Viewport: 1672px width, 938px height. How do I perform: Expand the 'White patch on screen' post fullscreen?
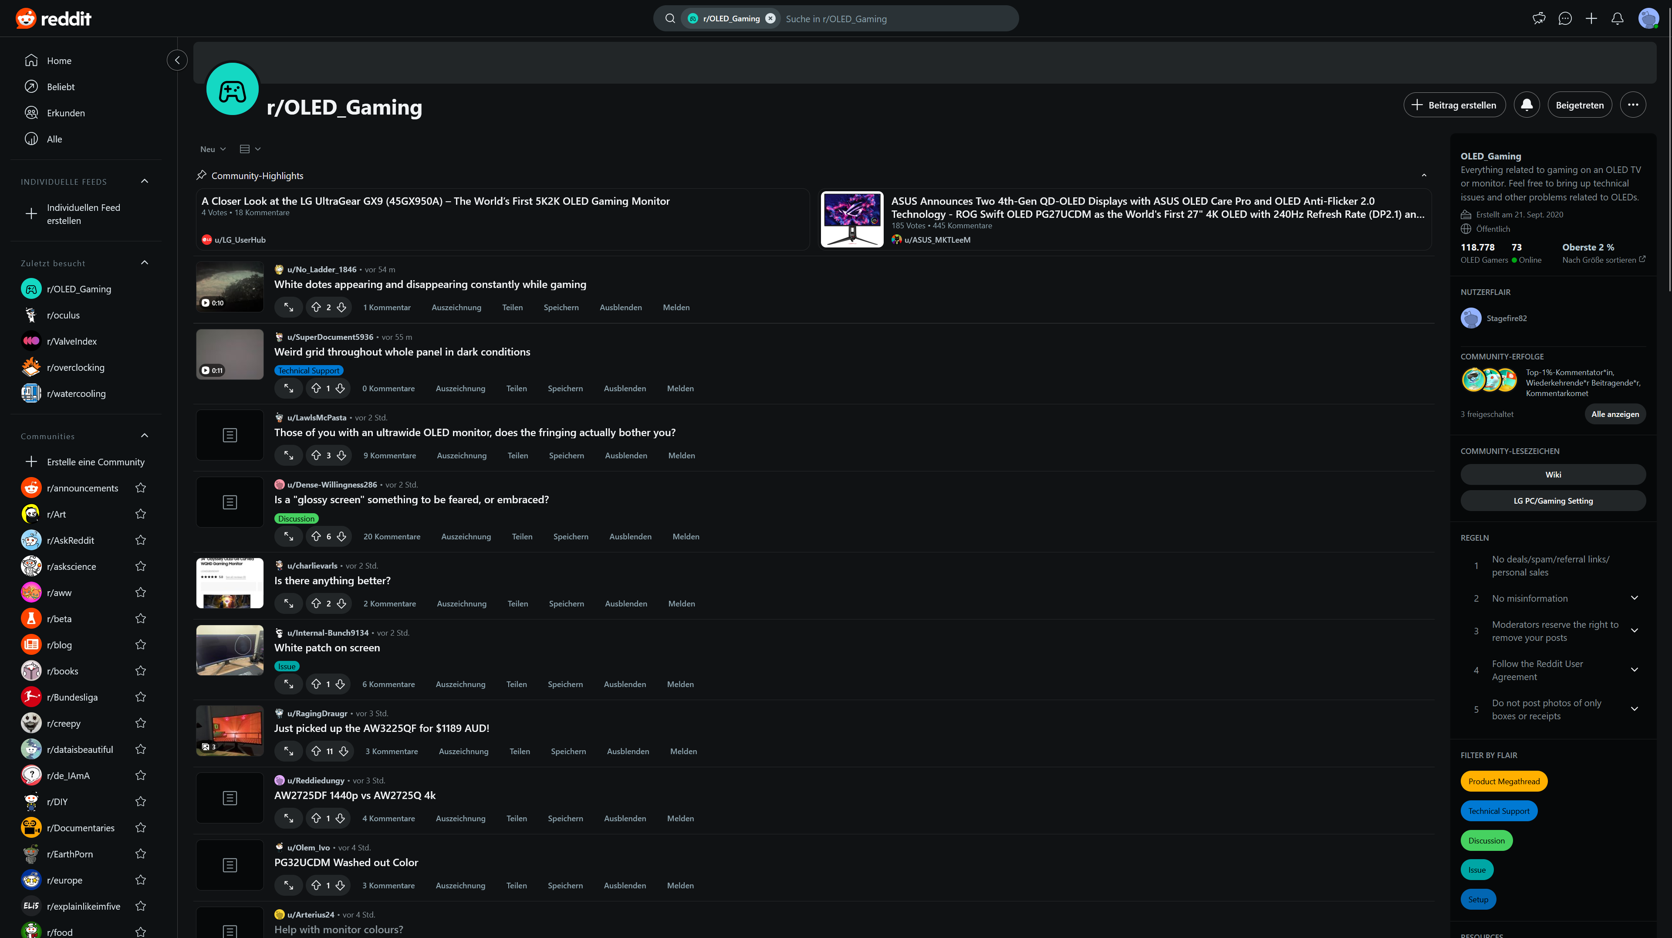click(288, 684)
